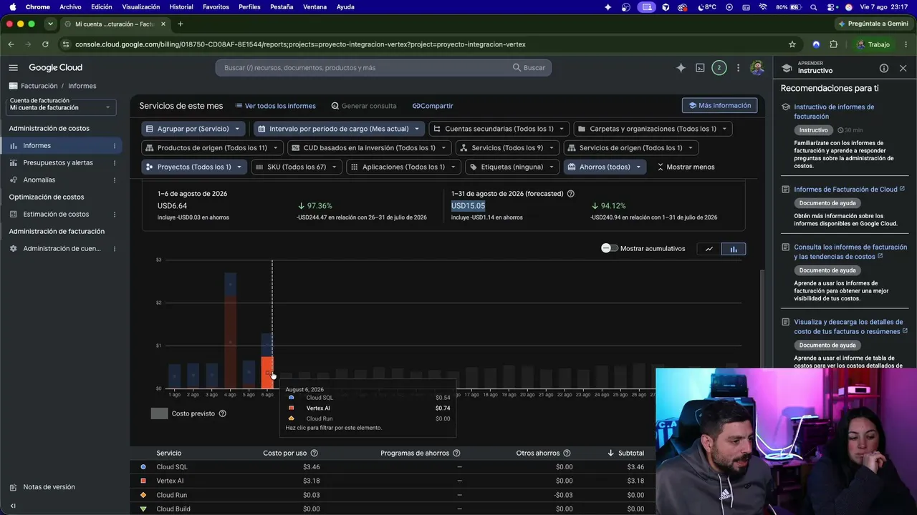The width and height of the screenshot is (917, 515).
Task: Open Chrome extensions puzzle icon
Action: tap(833, 44)
